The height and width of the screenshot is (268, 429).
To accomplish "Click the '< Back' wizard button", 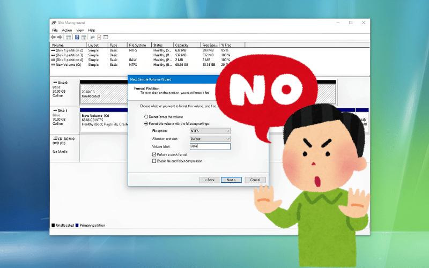I will (210, 180).
